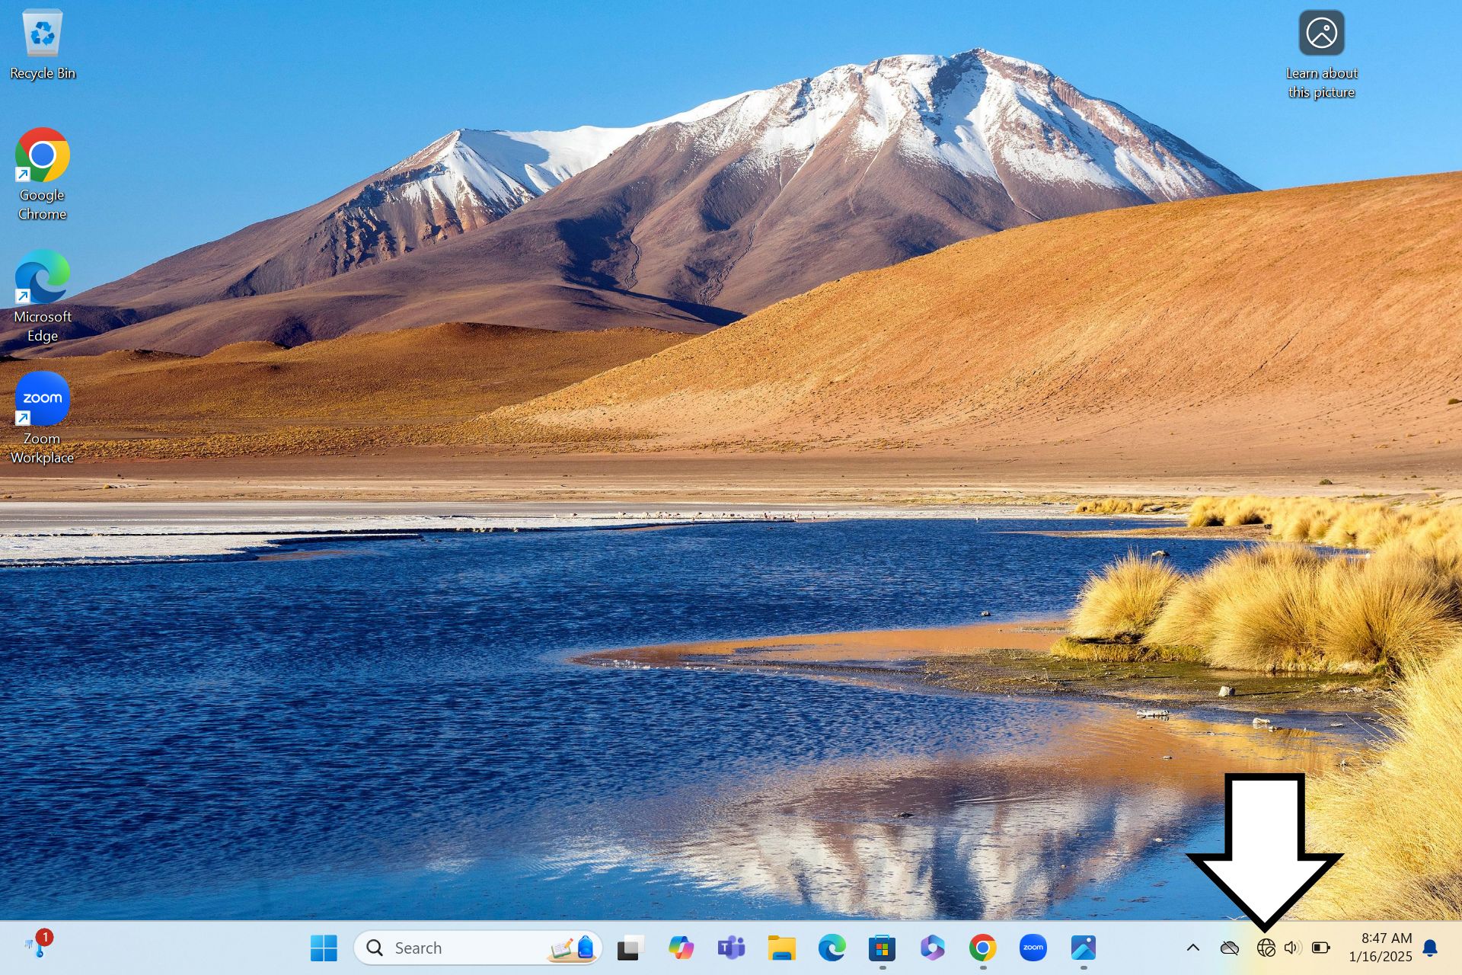Expand the hidden icons tray chevron
The height and width of the screenshot is (975, 1462).
pos(1193,948)
